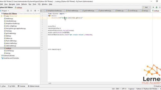
Task: Select buttons.py in the project tree
Action: tap(10, 18)
